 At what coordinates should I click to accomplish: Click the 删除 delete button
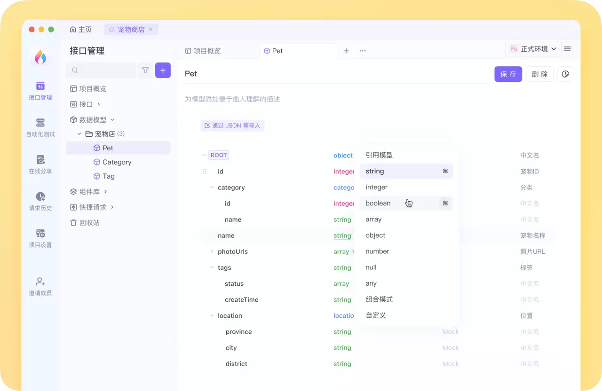tap(539, 74)
